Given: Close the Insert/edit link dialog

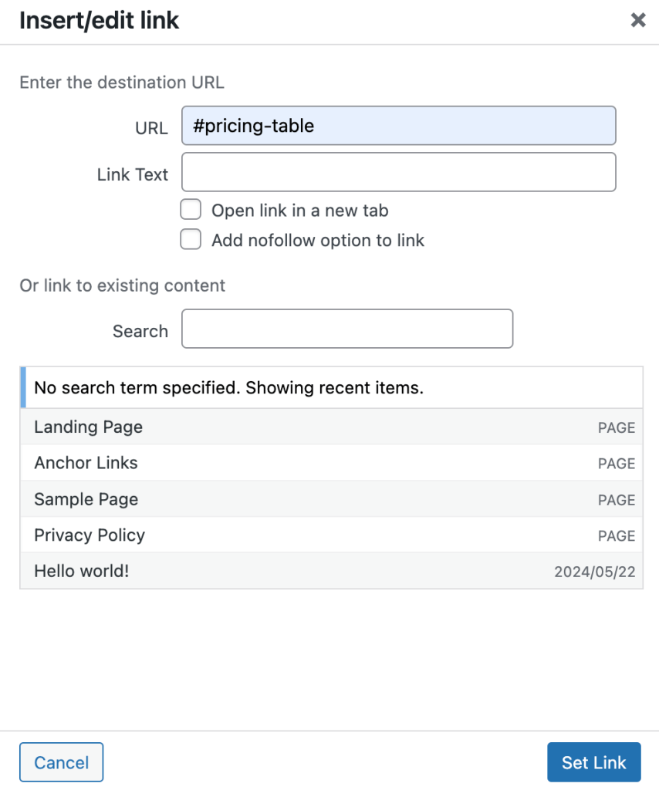Looking at the screenshot, I should coord(637,20).
